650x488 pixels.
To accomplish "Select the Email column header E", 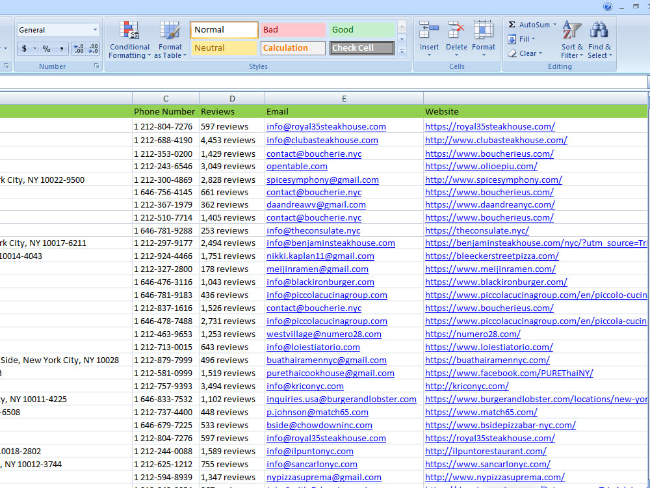I will click(344, 98).
